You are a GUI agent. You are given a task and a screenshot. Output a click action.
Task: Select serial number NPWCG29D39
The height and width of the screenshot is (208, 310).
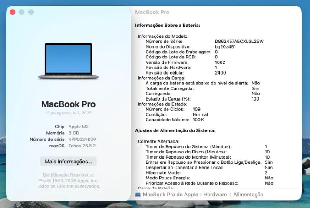(82, 140)
